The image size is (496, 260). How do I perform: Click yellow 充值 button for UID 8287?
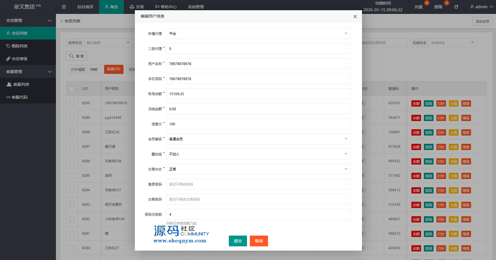[453, 147]
